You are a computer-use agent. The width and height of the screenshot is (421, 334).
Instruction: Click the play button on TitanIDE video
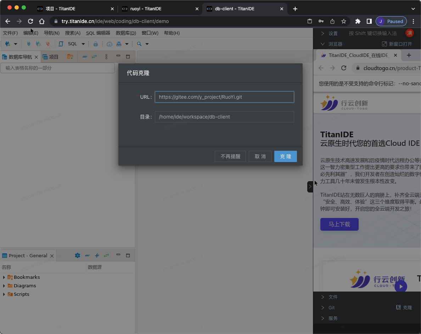[x=401, y=286]
